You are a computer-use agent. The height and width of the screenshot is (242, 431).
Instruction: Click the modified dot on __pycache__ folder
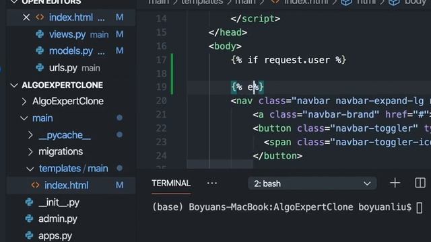(119, 134)
